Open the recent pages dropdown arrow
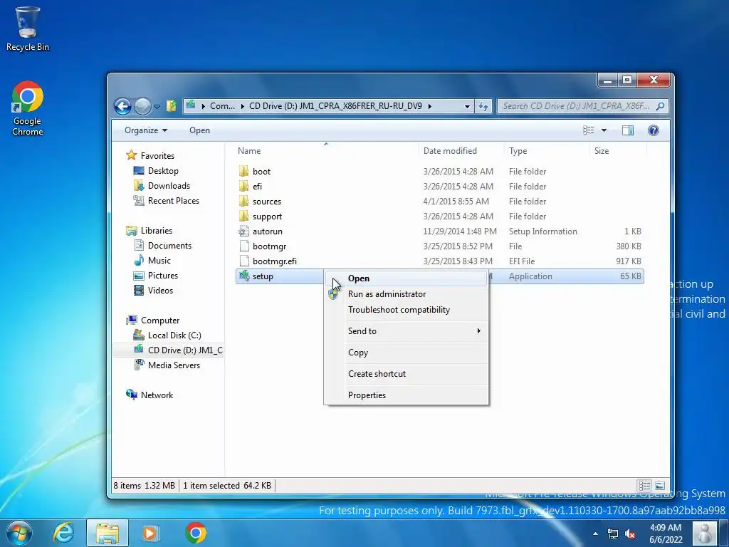729x547 pixels. (x=157, y=107)
